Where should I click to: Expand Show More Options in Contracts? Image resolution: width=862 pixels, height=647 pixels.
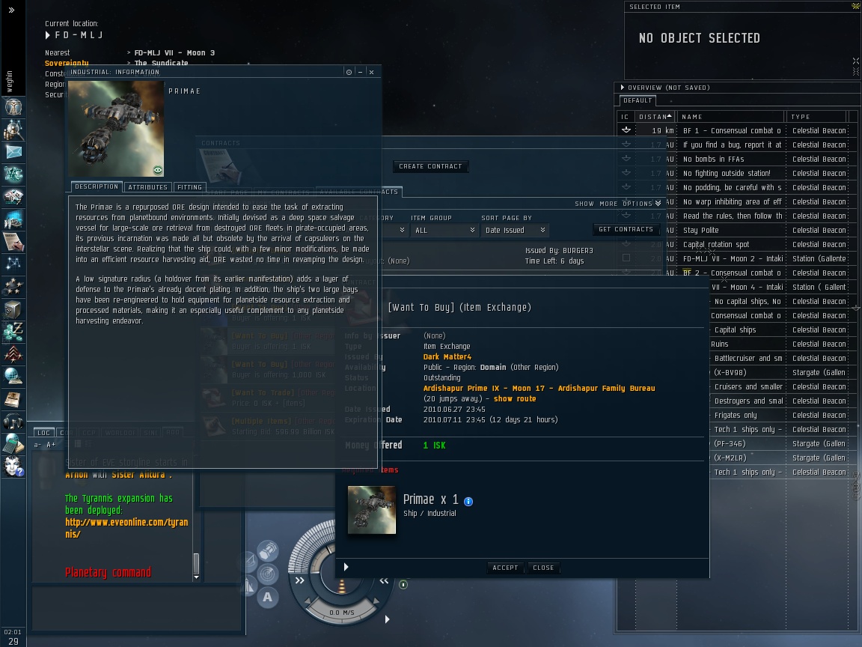point(617,204)
